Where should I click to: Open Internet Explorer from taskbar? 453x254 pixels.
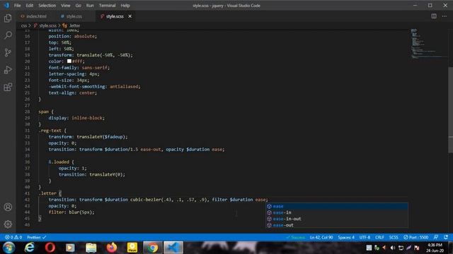coord(30,248)
